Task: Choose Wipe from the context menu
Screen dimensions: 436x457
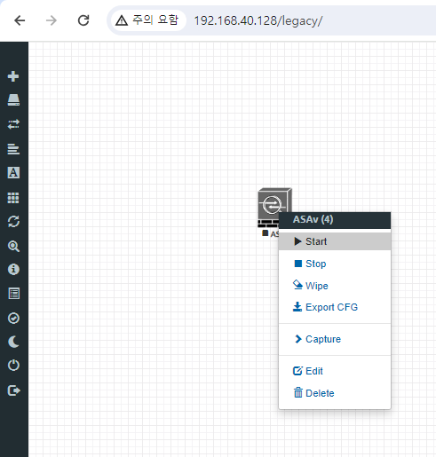Action: pyautogui.click(x=335, y=286)
